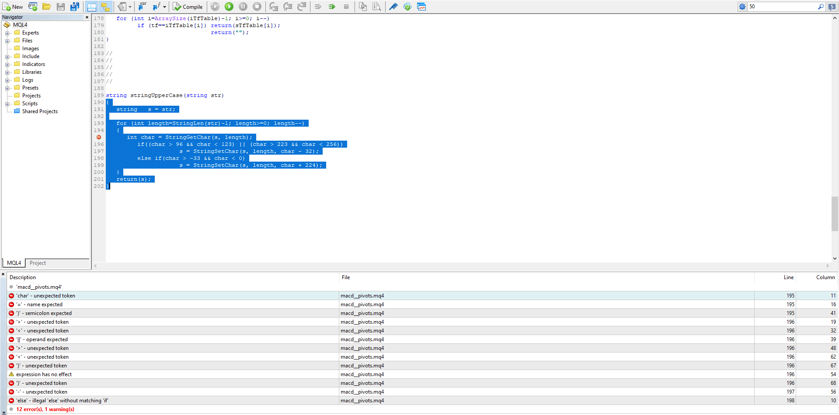Click the green shield check icon
This screenshot has height=415, width=839.
coord(407,7)
